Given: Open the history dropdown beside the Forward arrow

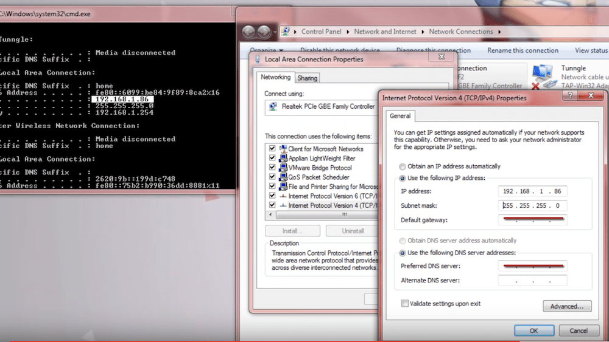Looking at the screenshot, I should (275, 32).
